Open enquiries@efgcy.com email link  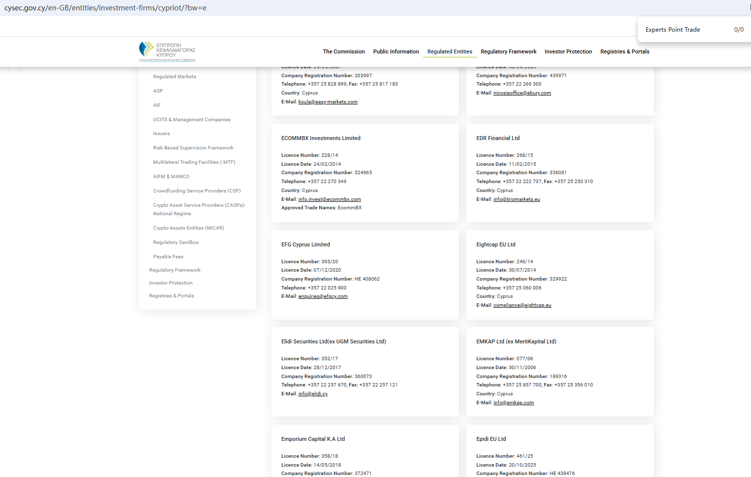pyautogui.click(x=323, y=296)
